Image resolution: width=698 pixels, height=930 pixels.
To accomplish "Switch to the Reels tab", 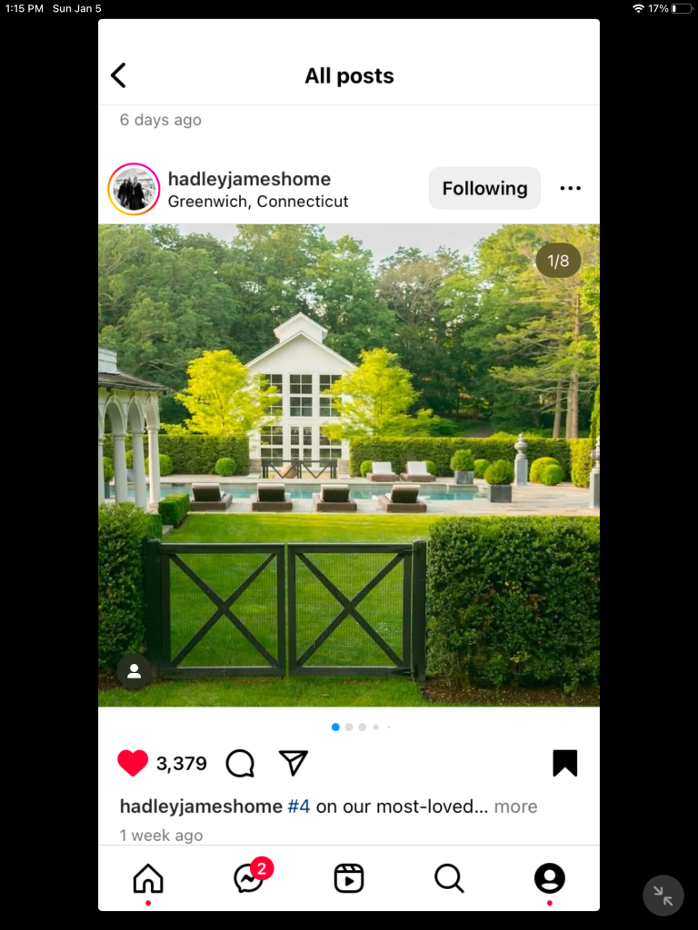I will [x=349, y=878].
